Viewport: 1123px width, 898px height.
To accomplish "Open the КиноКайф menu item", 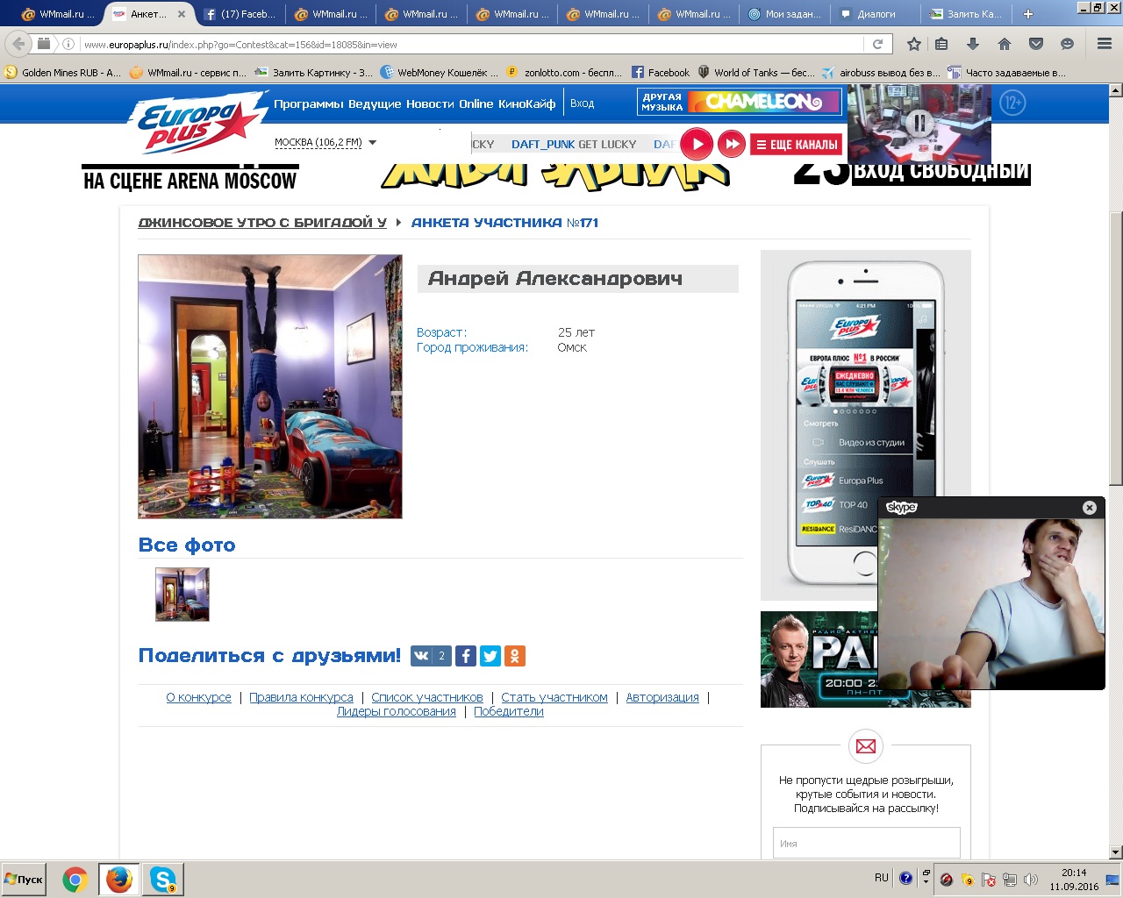I will coord(526,103).
